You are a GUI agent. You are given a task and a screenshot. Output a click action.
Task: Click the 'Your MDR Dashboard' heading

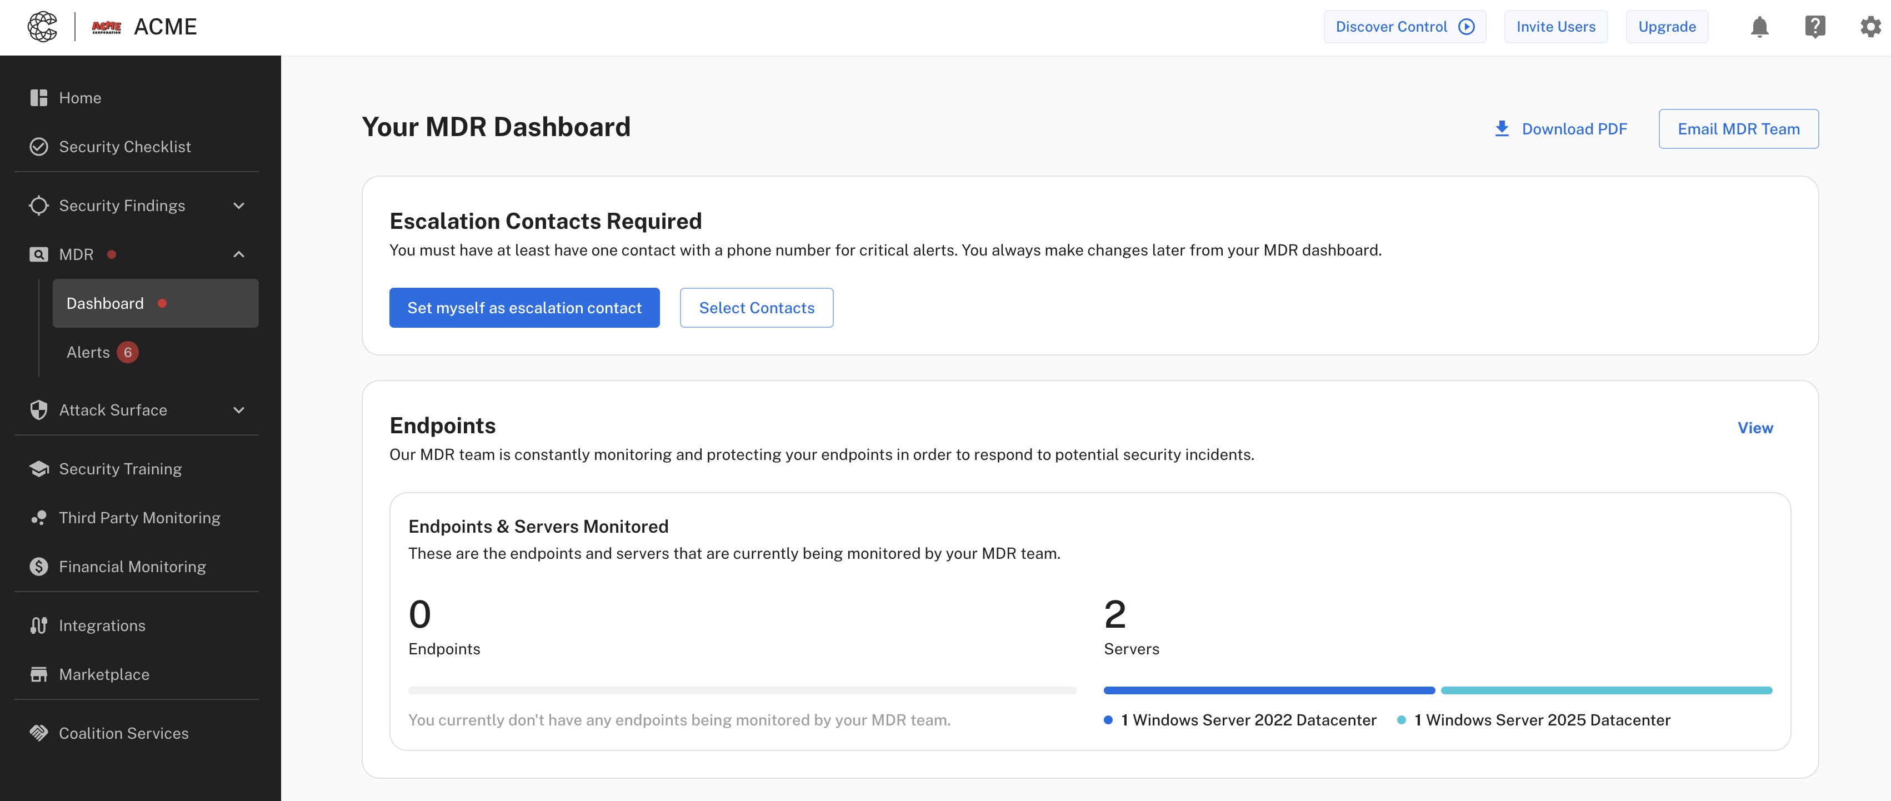click(x=496, y=127)
